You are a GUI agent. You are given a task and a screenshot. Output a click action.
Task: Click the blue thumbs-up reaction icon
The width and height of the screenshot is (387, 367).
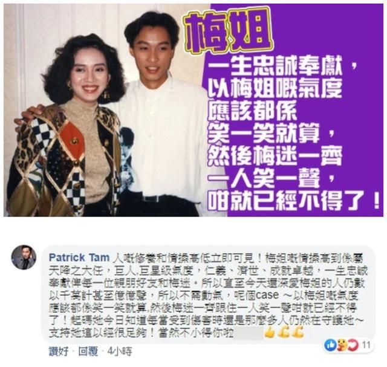point(330,345)
